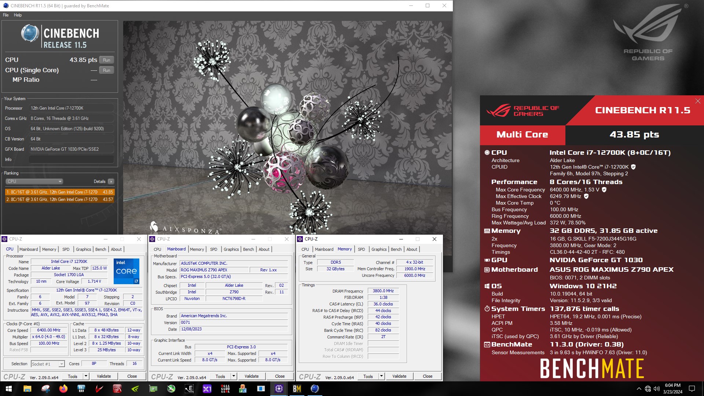
Task: Open the Selection Socket #1 dropdown
Action: tap(48, 364)
